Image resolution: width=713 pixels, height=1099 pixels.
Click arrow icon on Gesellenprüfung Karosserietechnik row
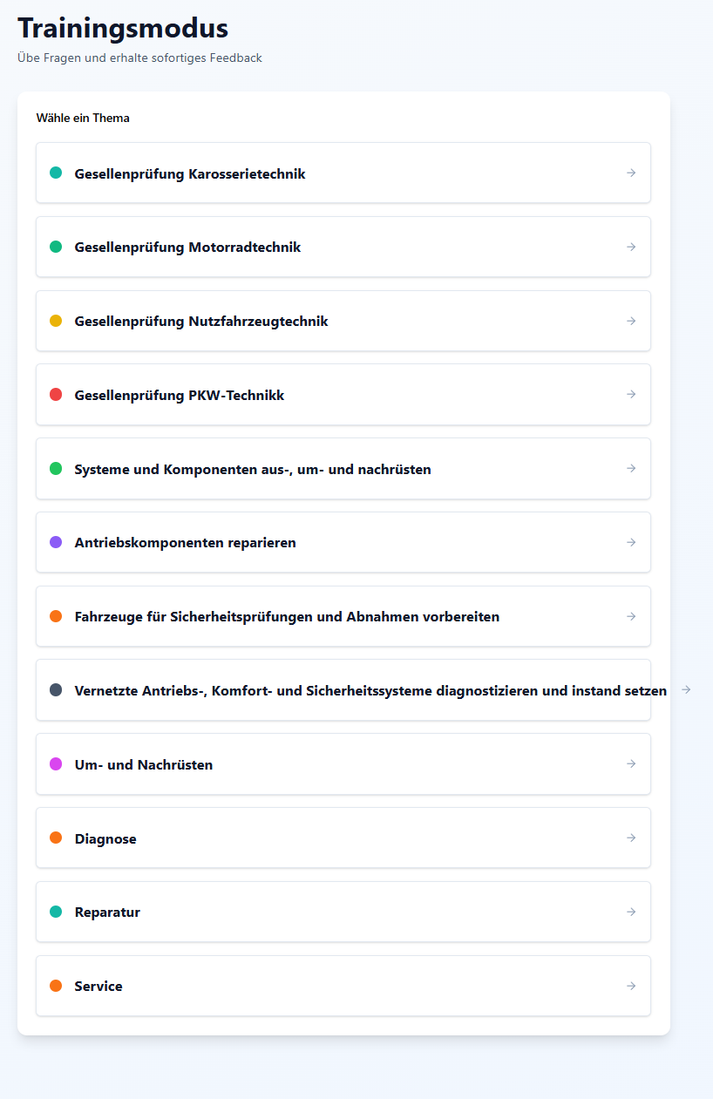pos(631,173)
